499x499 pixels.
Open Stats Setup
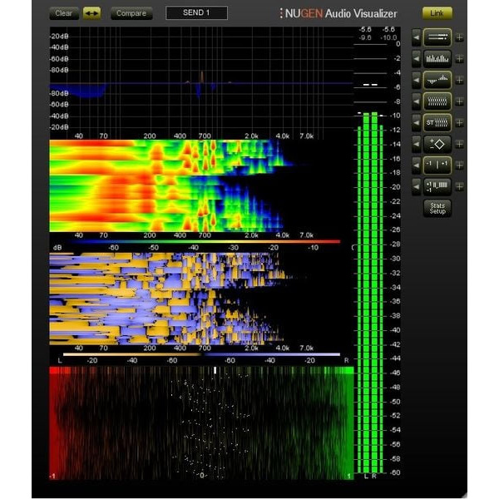437,209
